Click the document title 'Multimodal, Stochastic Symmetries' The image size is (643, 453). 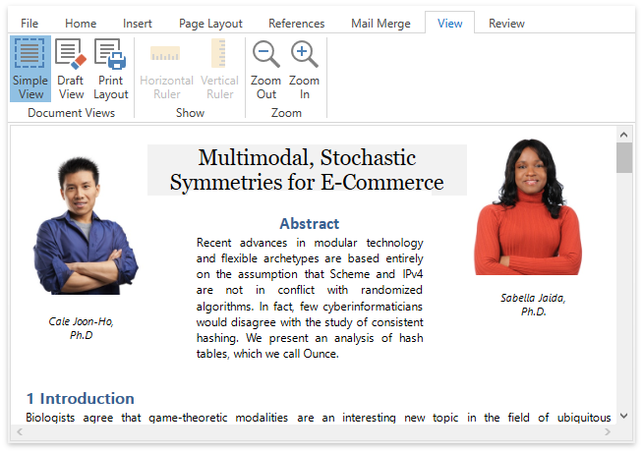pos(307,170)
